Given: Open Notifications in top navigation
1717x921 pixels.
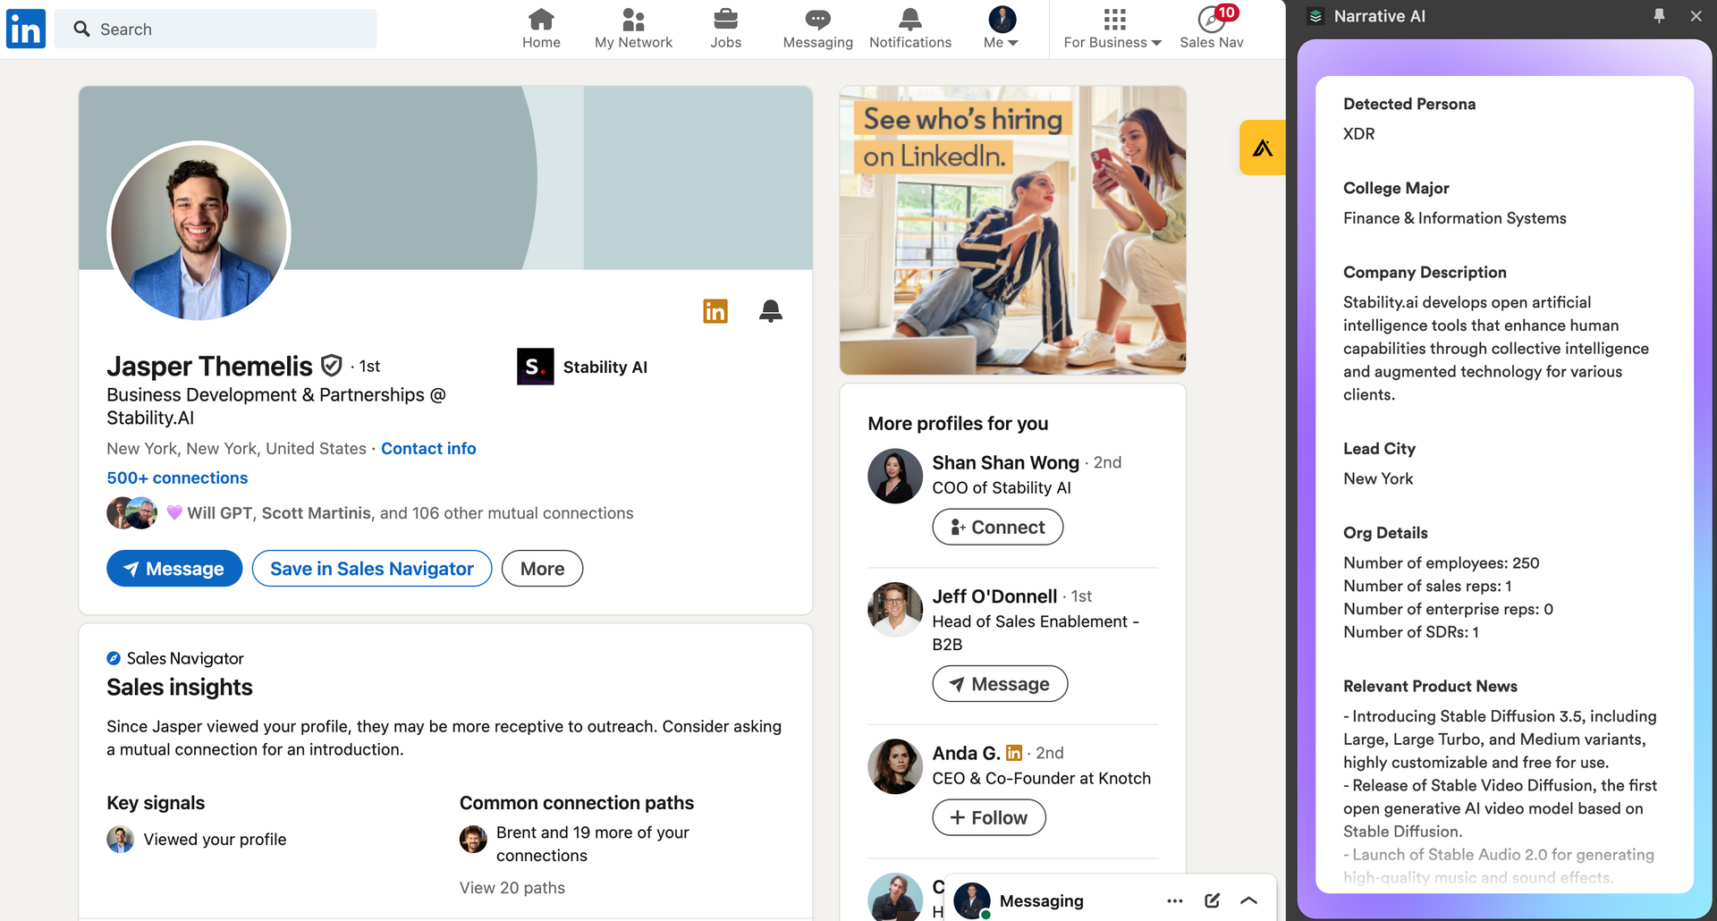Looking at the screenshot, I should pos(910,29).
